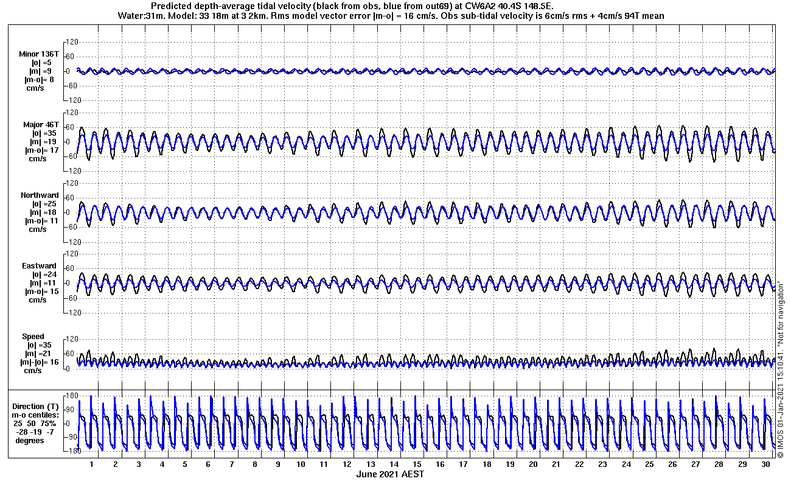Click the "|m| =19" value in Major panel
The height and width of the screenshot is (487, 791).
pyautogui.click(x=44, y=141)
